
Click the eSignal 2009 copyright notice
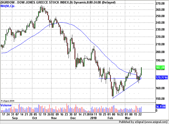pyautogui.click(x=8, y=101)
